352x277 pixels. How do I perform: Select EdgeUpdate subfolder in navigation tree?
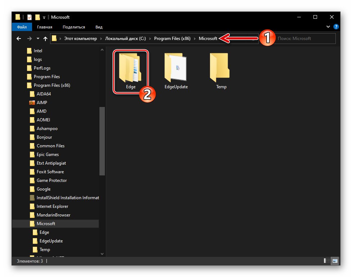point(48,241)
